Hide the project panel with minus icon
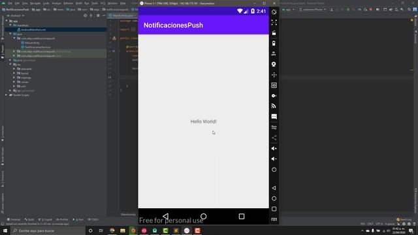Screen dimensions: 418x235 point(104,16)
